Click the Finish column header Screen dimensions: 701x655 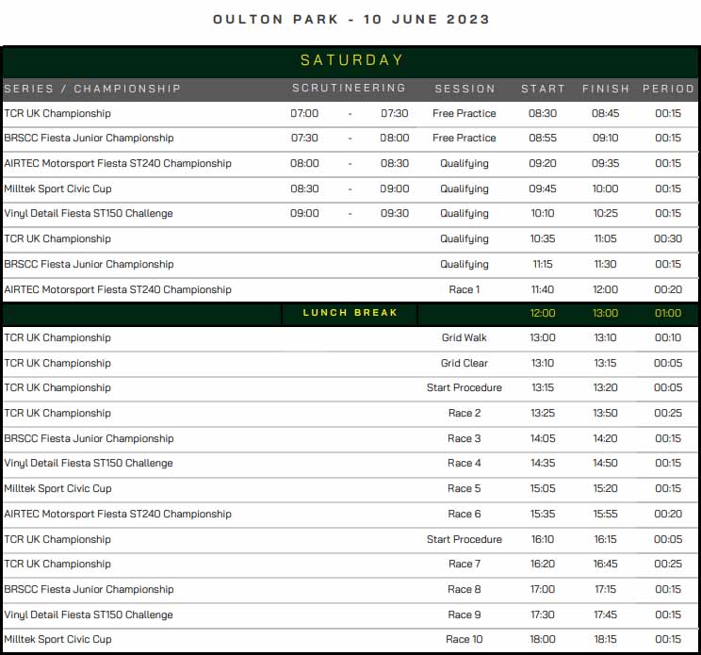click(x=605, y=89)
